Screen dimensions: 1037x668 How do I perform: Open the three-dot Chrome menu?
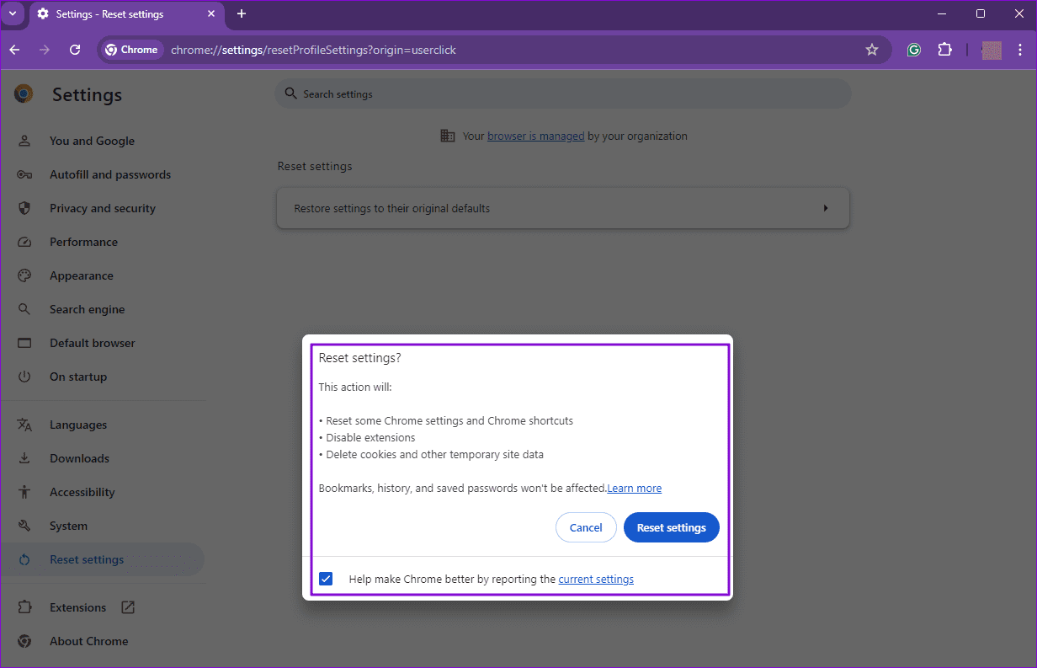coord(1020,50)
